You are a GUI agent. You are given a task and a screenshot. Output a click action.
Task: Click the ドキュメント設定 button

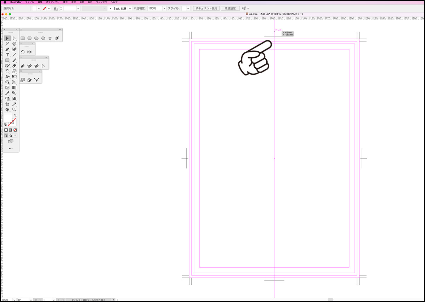pos(206,8)
